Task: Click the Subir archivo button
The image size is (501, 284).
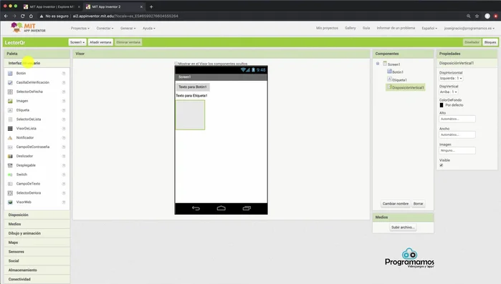Action: coord(403,227)
